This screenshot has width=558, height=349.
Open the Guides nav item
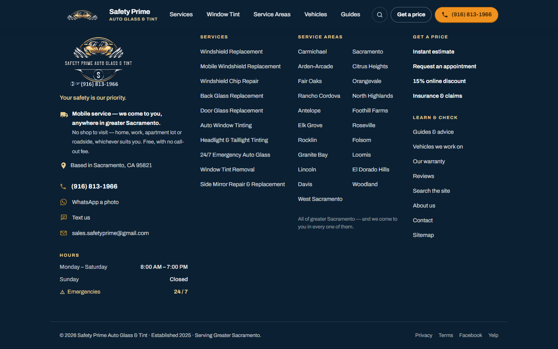click(351, 14)
